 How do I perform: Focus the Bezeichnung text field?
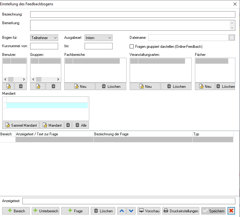133,14
